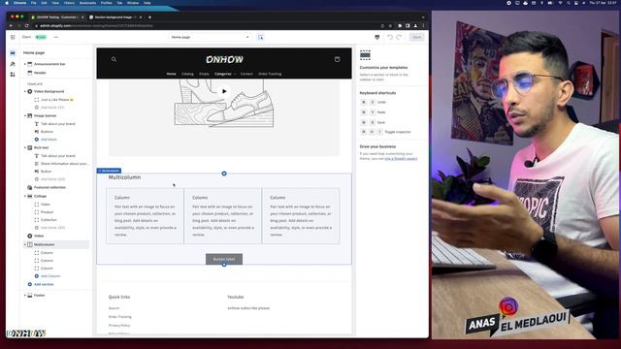The width and height of the screenshot is (621, 349).
Task: Select the Buttons block under Image banner
Action: 47,132
